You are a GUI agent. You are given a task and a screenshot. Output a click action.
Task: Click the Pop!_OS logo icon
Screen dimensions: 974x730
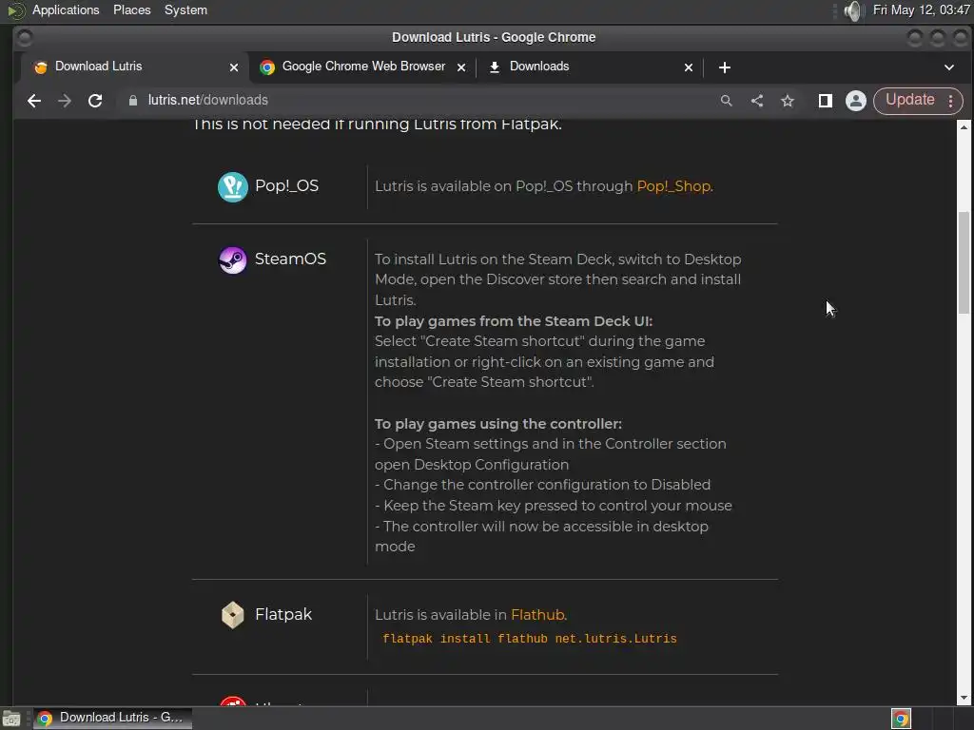coord(233,187)
